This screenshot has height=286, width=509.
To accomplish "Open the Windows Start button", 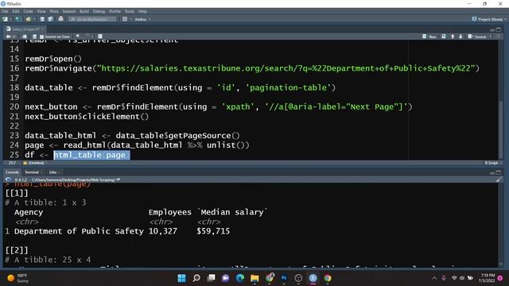I will click(182, 278).
